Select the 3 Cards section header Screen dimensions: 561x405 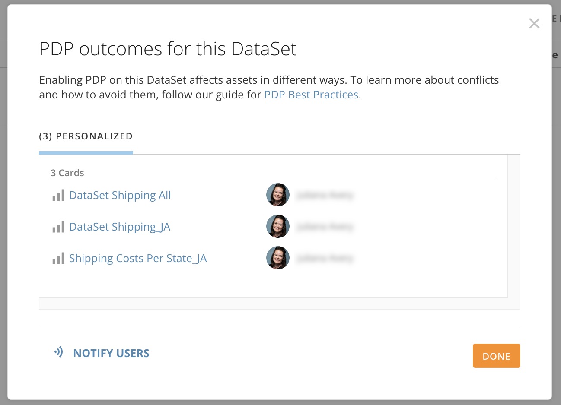click(x=67, y=173)
